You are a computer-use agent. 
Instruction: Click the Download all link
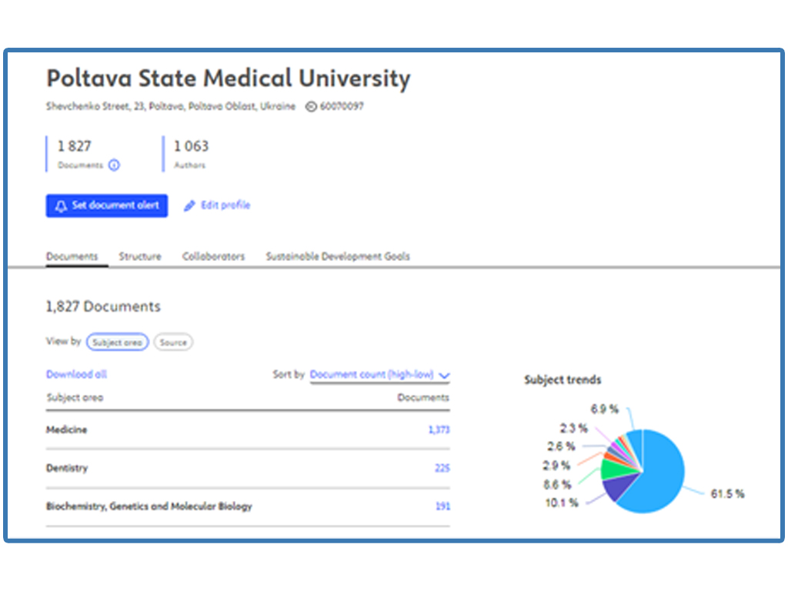tap(76, 375)
